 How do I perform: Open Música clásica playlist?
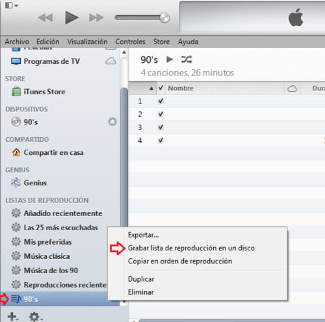point(47,256)
